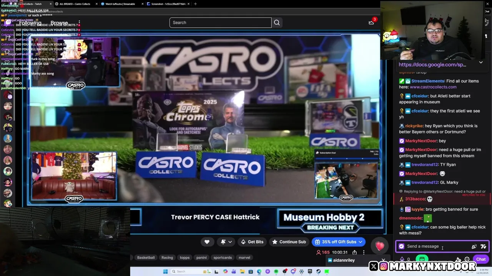Open Spotify from the taskbar

[276, 271]
